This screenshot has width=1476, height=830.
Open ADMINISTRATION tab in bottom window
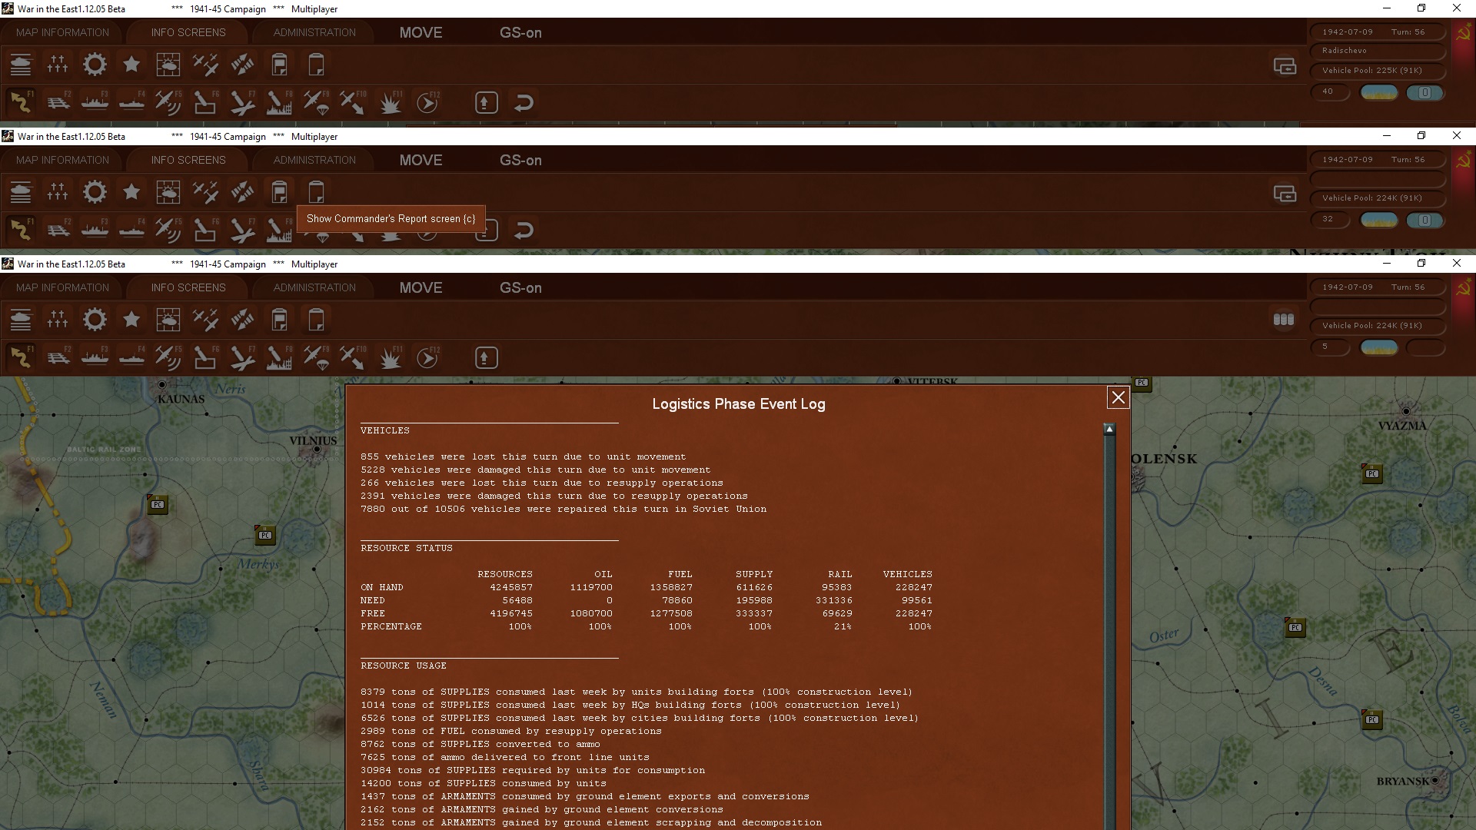pos(314,287)
